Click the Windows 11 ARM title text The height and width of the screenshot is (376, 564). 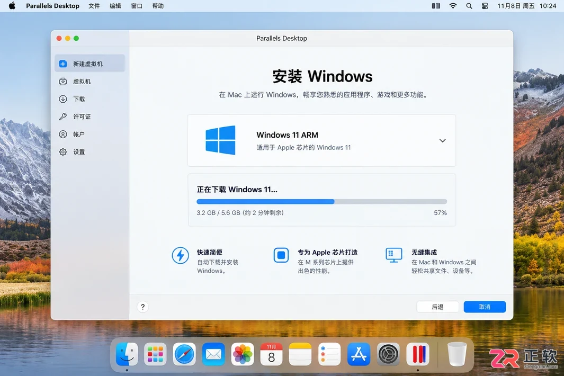coord(287,135)
